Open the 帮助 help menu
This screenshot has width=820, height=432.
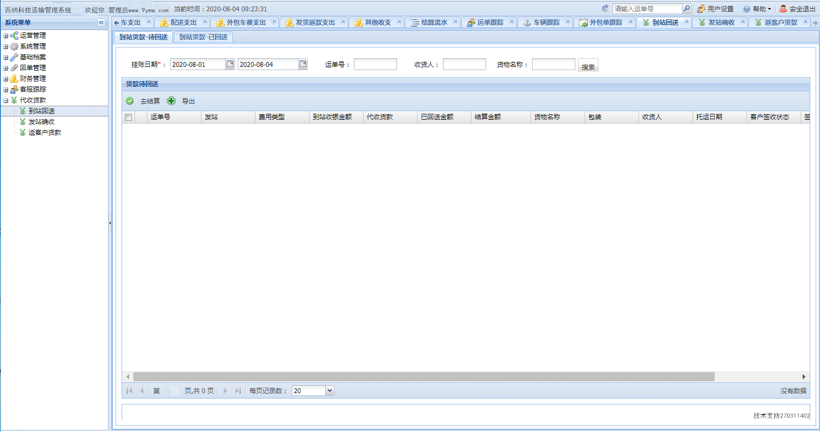coord(757,9)
